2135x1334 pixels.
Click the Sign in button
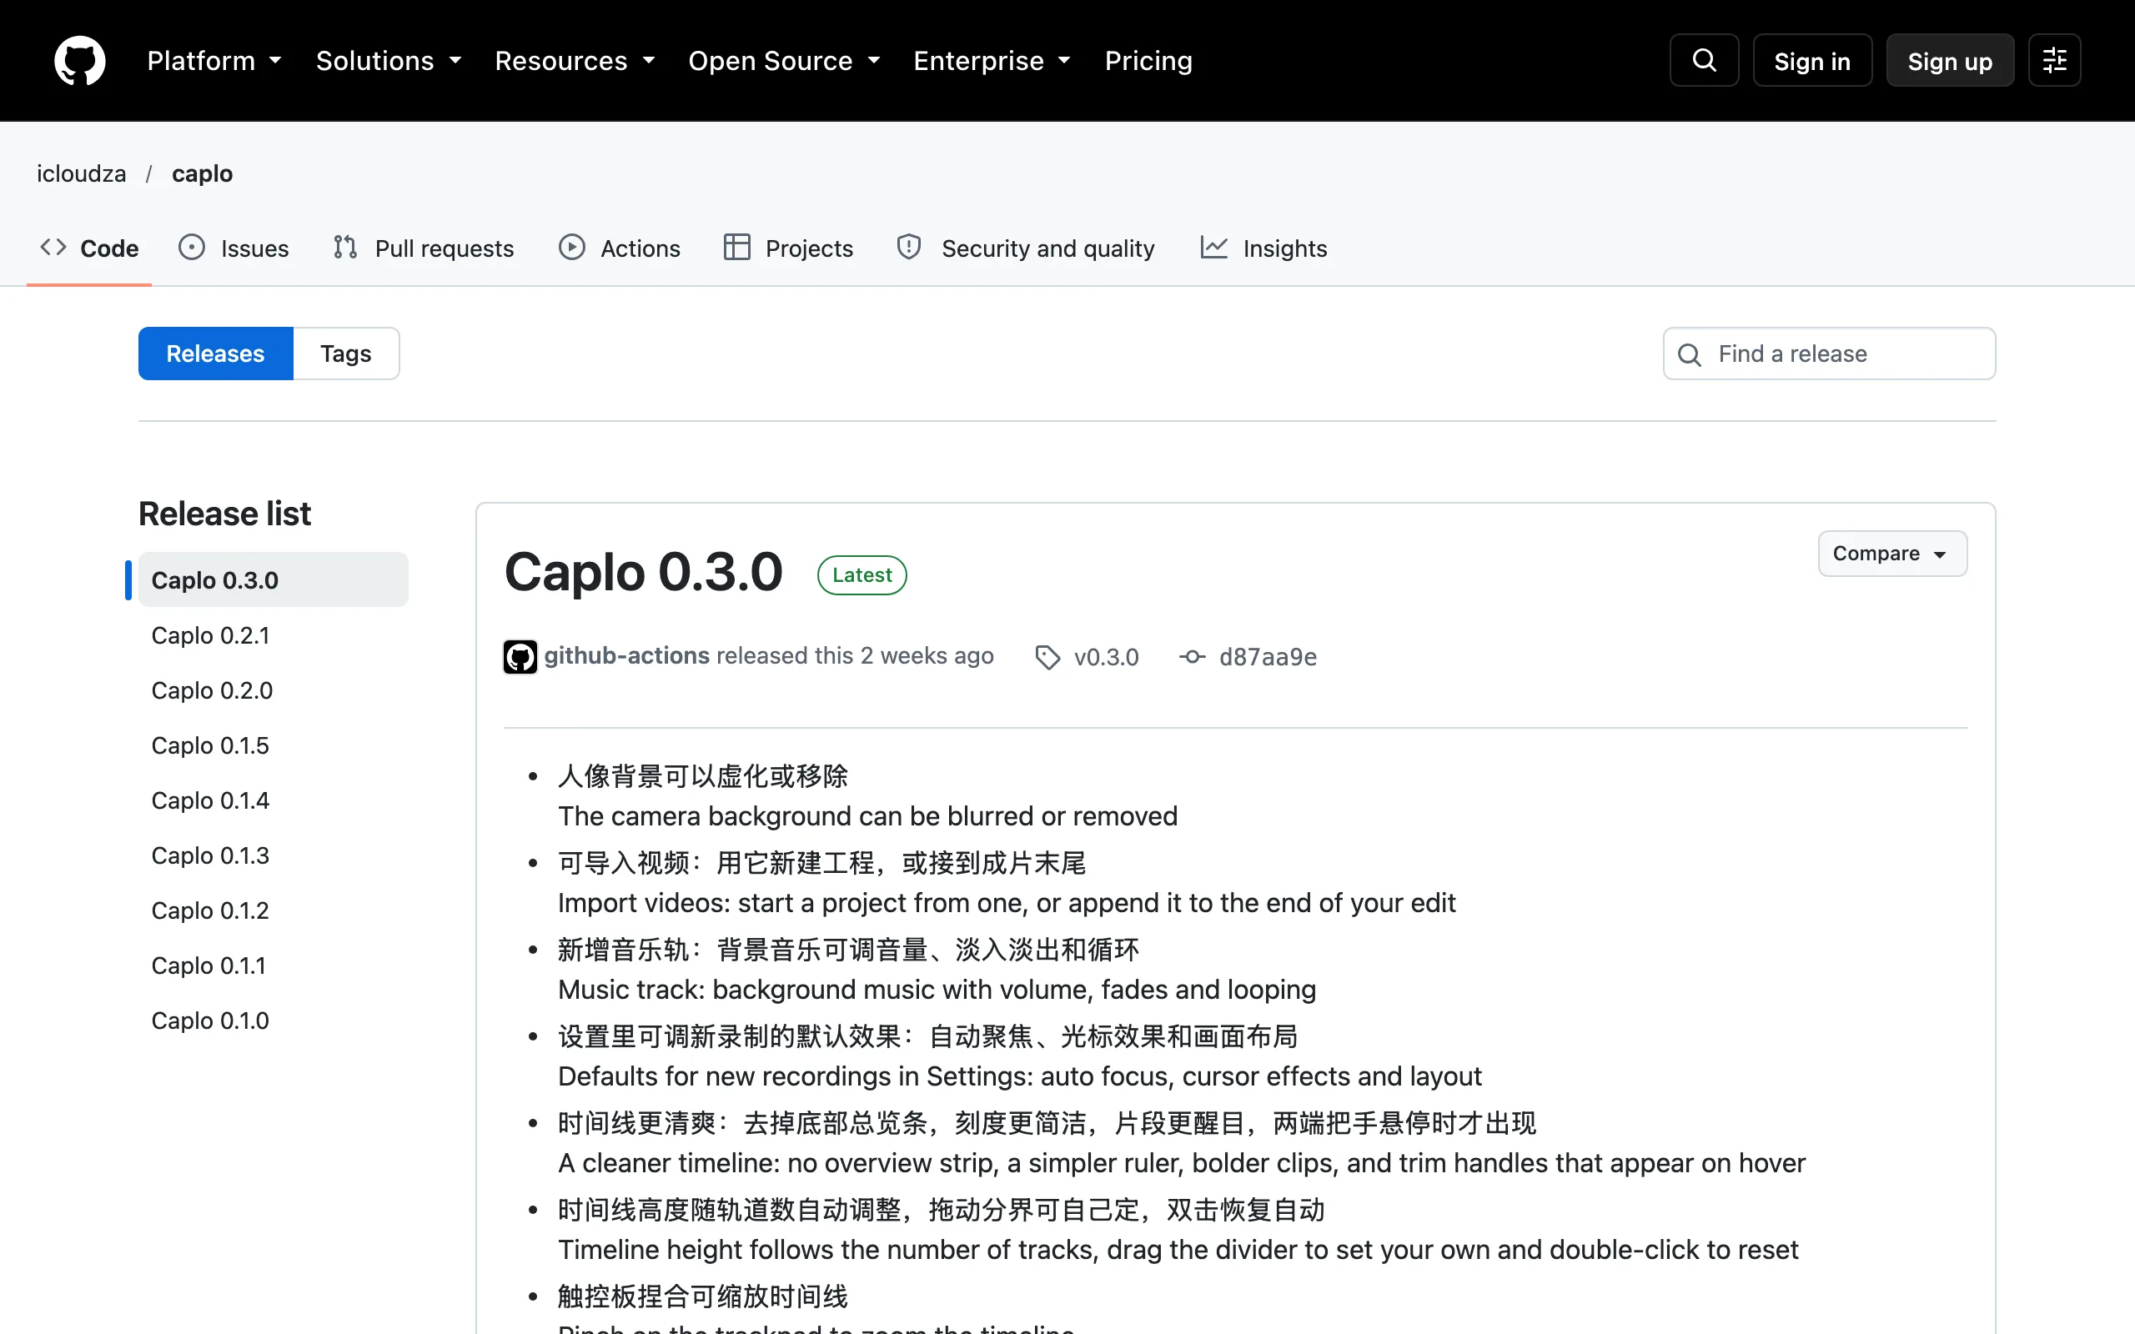[x=1812, y=61]
